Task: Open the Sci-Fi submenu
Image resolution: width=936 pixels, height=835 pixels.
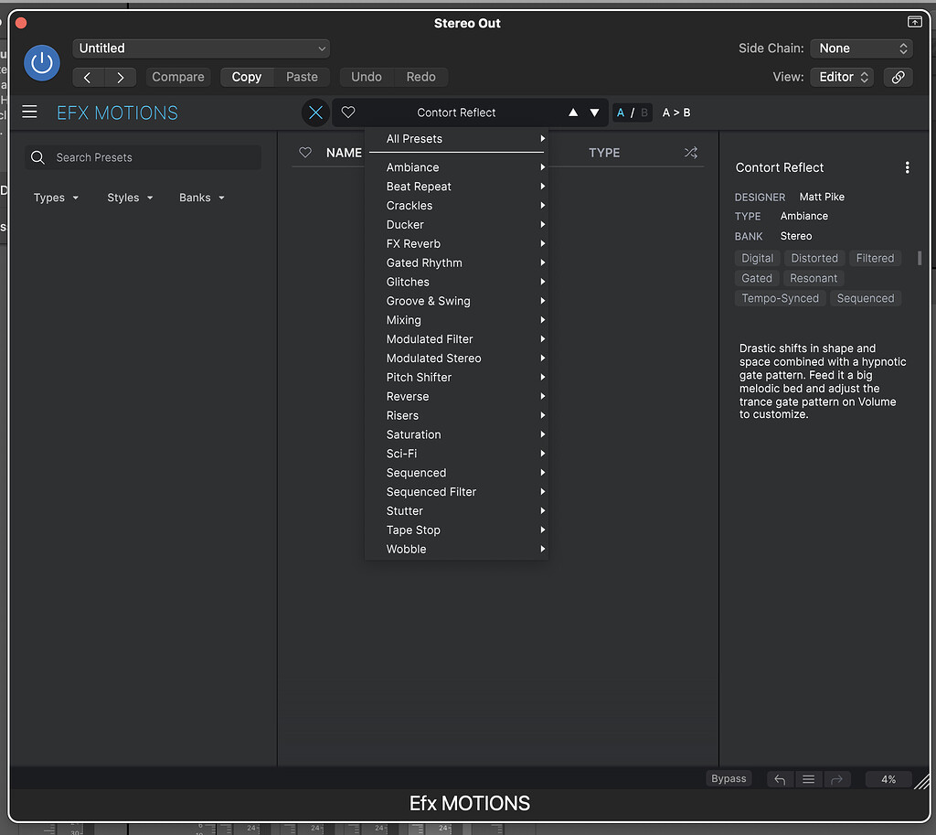Action: (457, 454)
